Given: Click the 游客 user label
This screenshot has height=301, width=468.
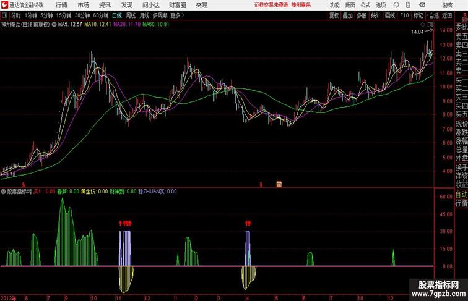Looking at the screenshot, I should click(x=448, y=5).
